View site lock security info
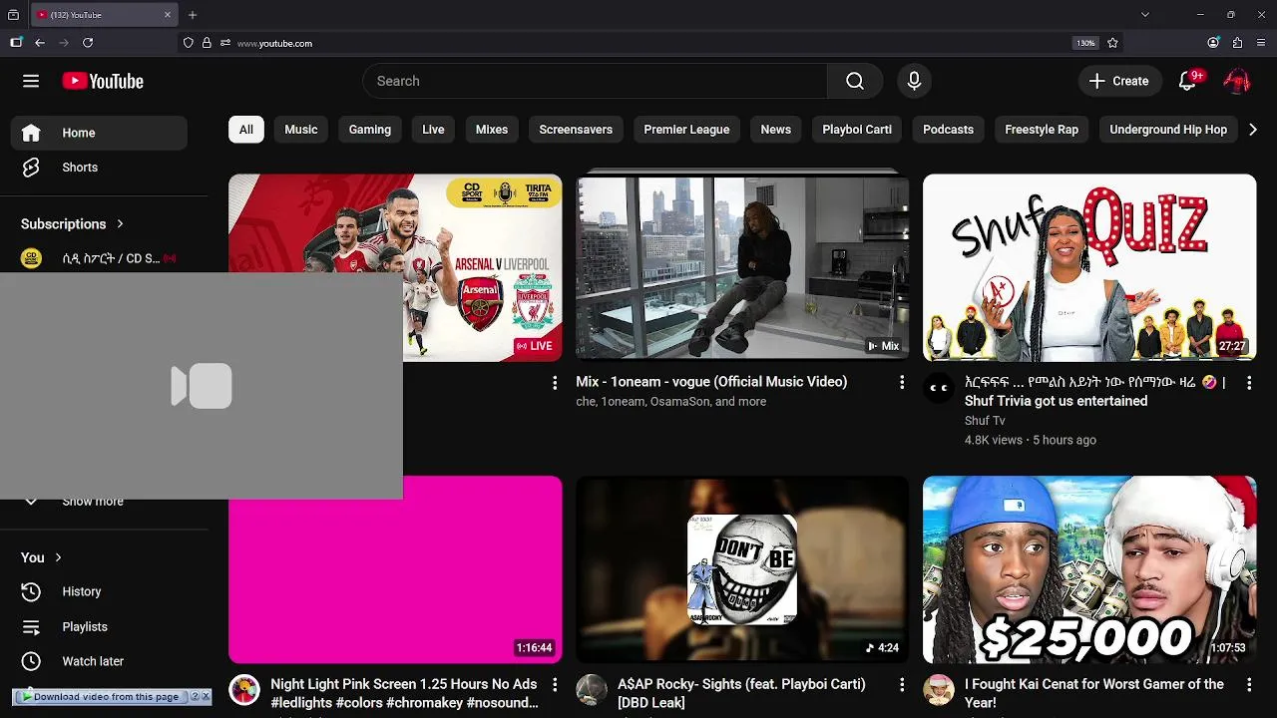This screenshot has width=1277, height=718. [x=207, y=43]
